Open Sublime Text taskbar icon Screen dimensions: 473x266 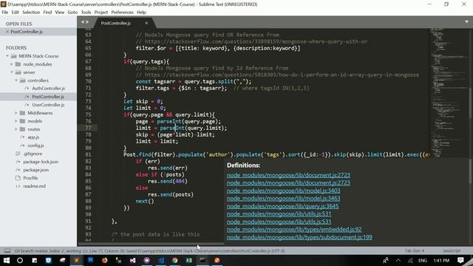77,260
